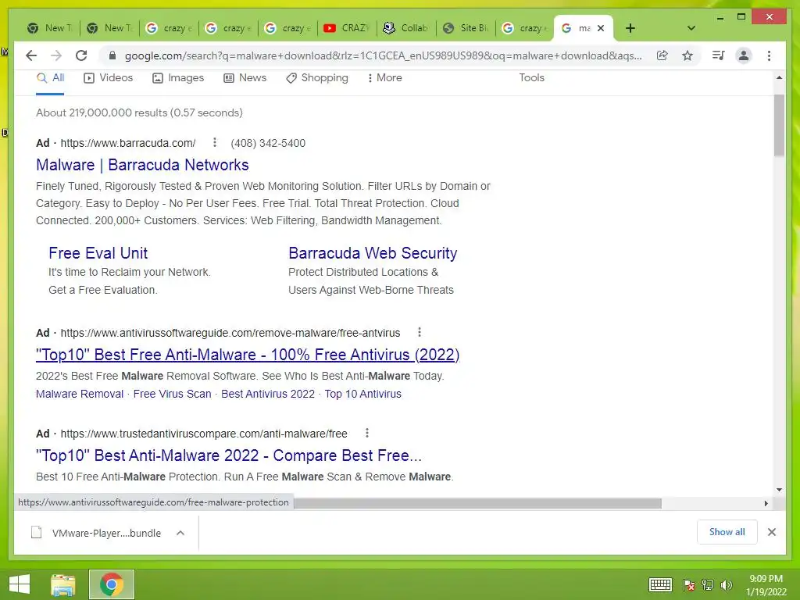
Task: Click the horizontal scrollbar right arrow
Action: pos(766,503)
